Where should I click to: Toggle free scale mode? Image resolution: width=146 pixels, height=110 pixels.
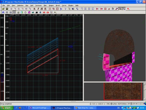click(82, 9)
